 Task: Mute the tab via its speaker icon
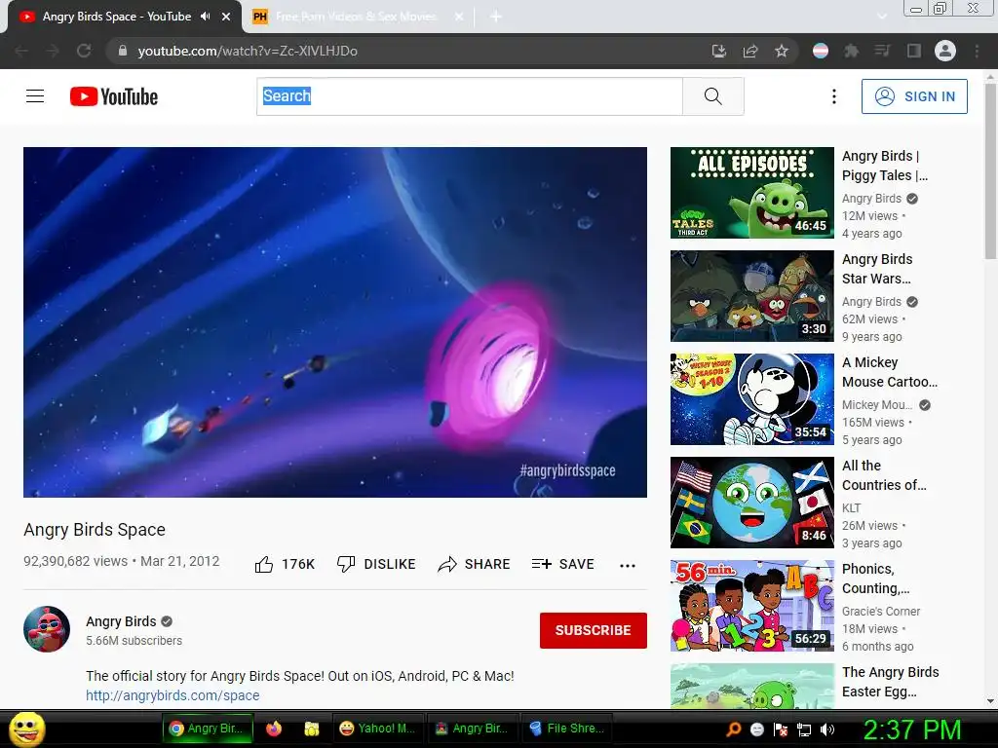205,17
